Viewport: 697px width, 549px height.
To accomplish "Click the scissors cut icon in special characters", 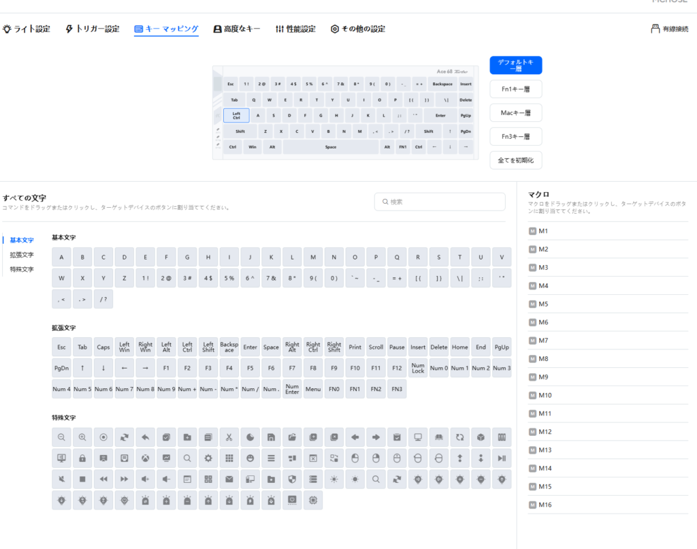I will [x=229, y=437].
